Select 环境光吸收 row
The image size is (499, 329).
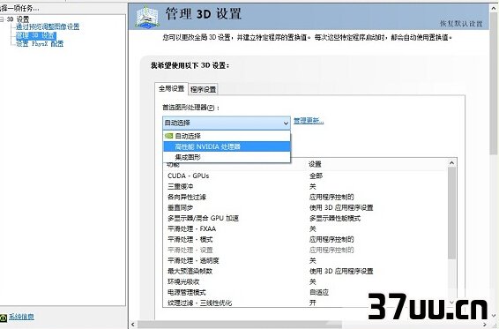point(306,281)
